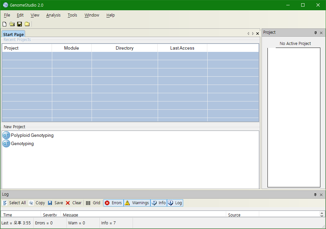The height and width of the screenshot is (229, 326).
Task: Click the Last Access column header
Action: (182, 48)
